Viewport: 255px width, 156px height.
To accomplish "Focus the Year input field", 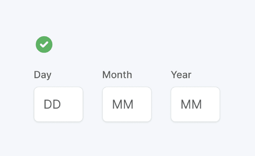I will 195,104.
